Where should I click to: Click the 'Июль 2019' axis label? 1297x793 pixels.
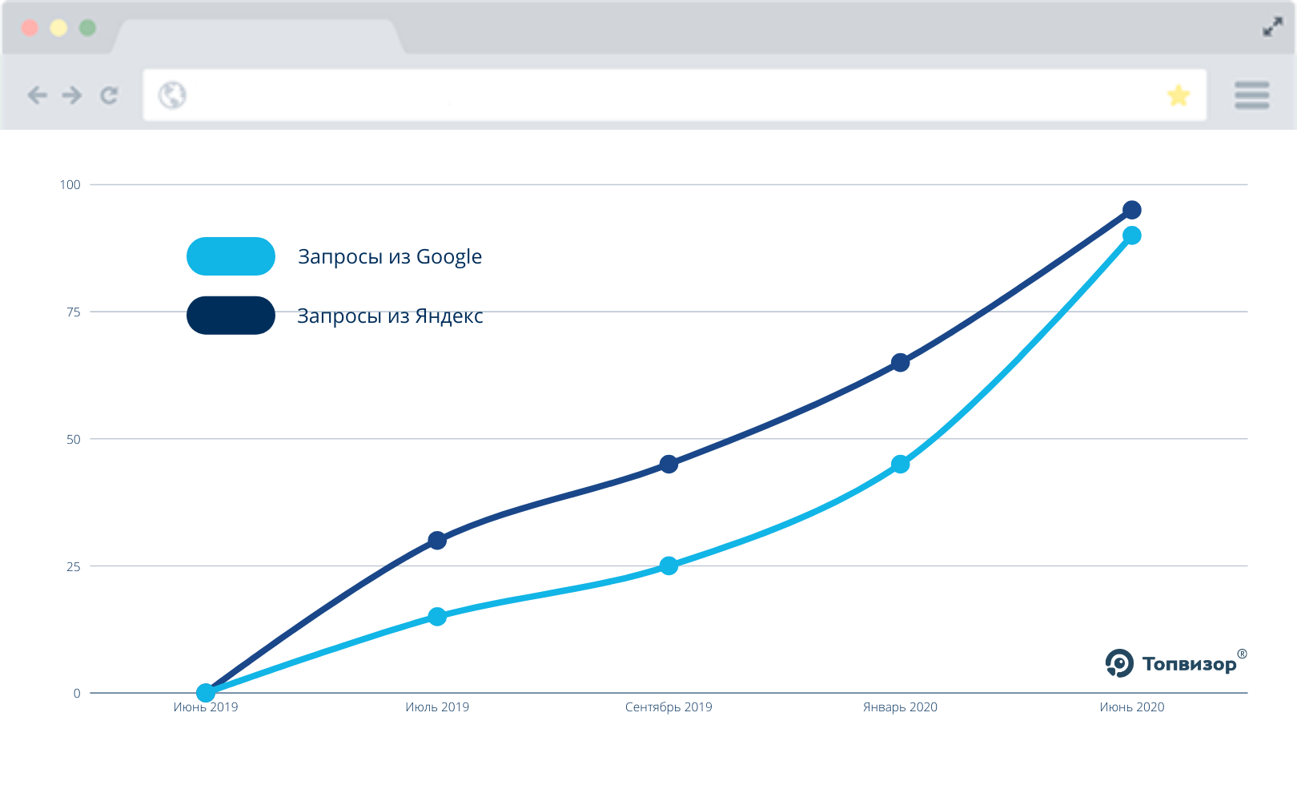click(437, 707)
